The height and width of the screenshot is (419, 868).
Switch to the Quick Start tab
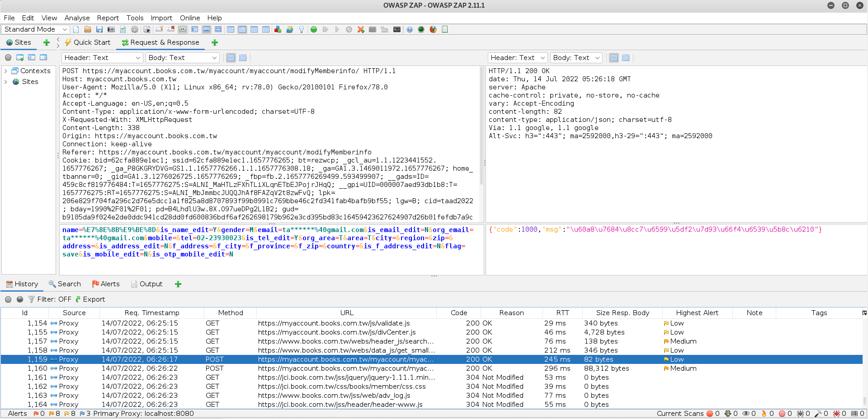tap(88, 42)
